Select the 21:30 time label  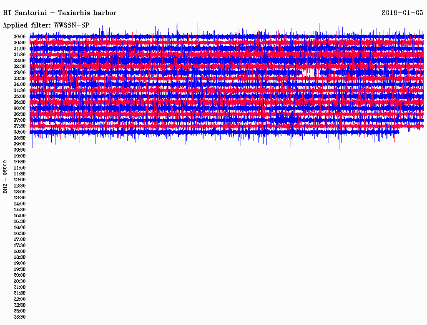pos(20,293)
